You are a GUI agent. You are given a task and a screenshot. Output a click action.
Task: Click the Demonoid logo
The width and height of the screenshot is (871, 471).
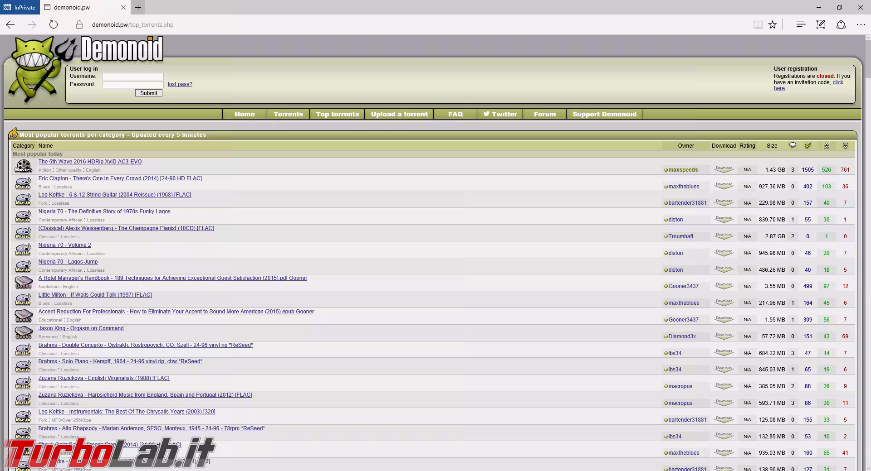(x=122, y=49)
